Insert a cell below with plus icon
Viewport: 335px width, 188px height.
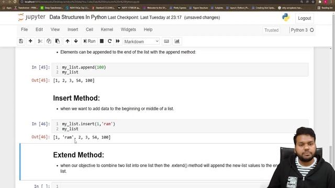pyautogui.click(x=30, y=41)
